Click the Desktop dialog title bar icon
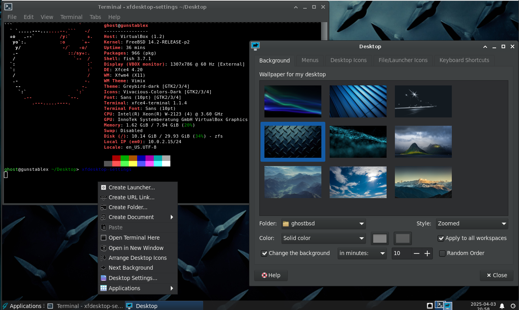This screenshot has width=519, height=310. coord(255,46)
